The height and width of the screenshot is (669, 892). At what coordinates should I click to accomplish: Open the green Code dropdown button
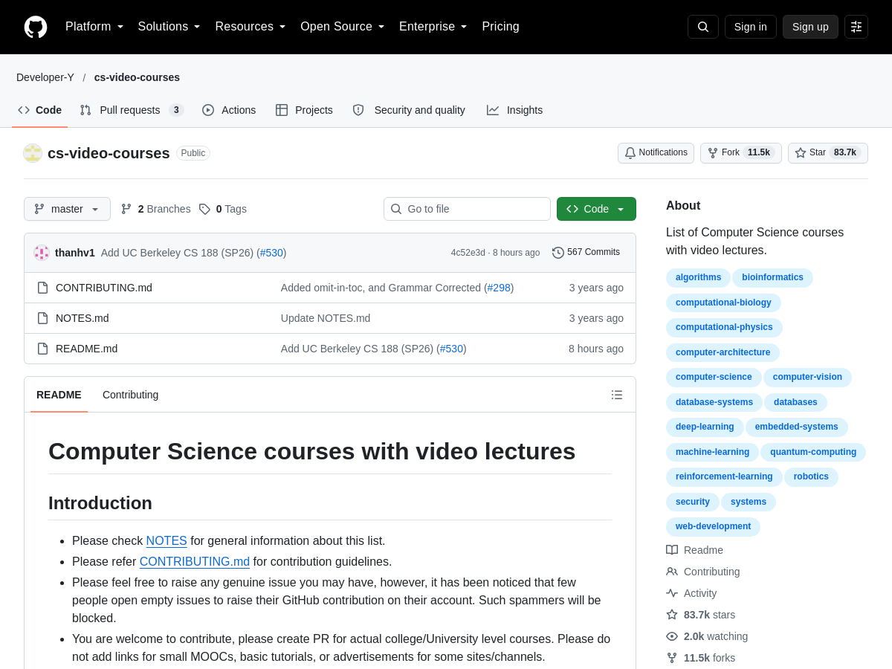596,209
